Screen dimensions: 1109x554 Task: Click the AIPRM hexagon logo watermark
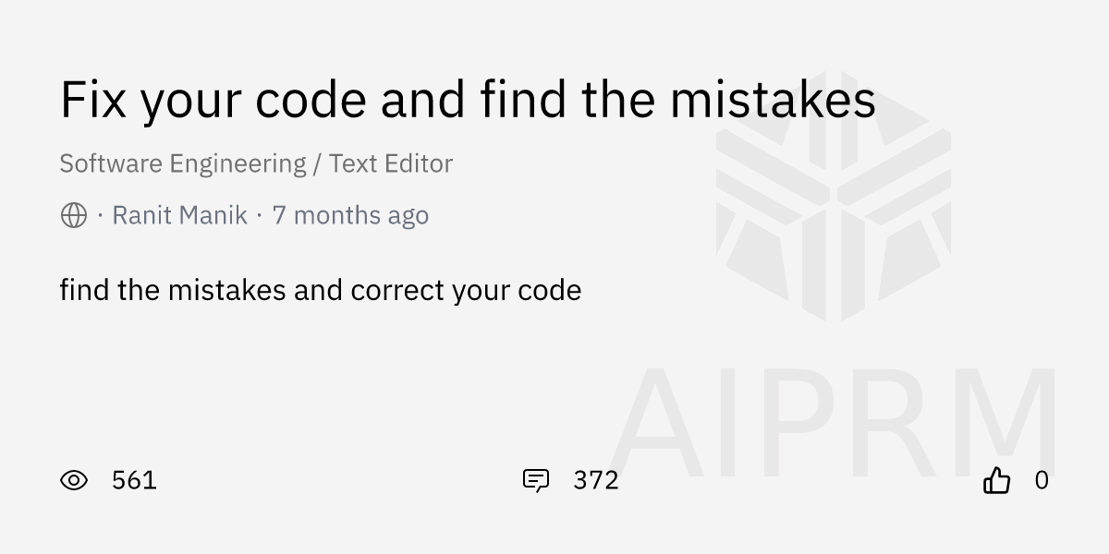point(833,196)
